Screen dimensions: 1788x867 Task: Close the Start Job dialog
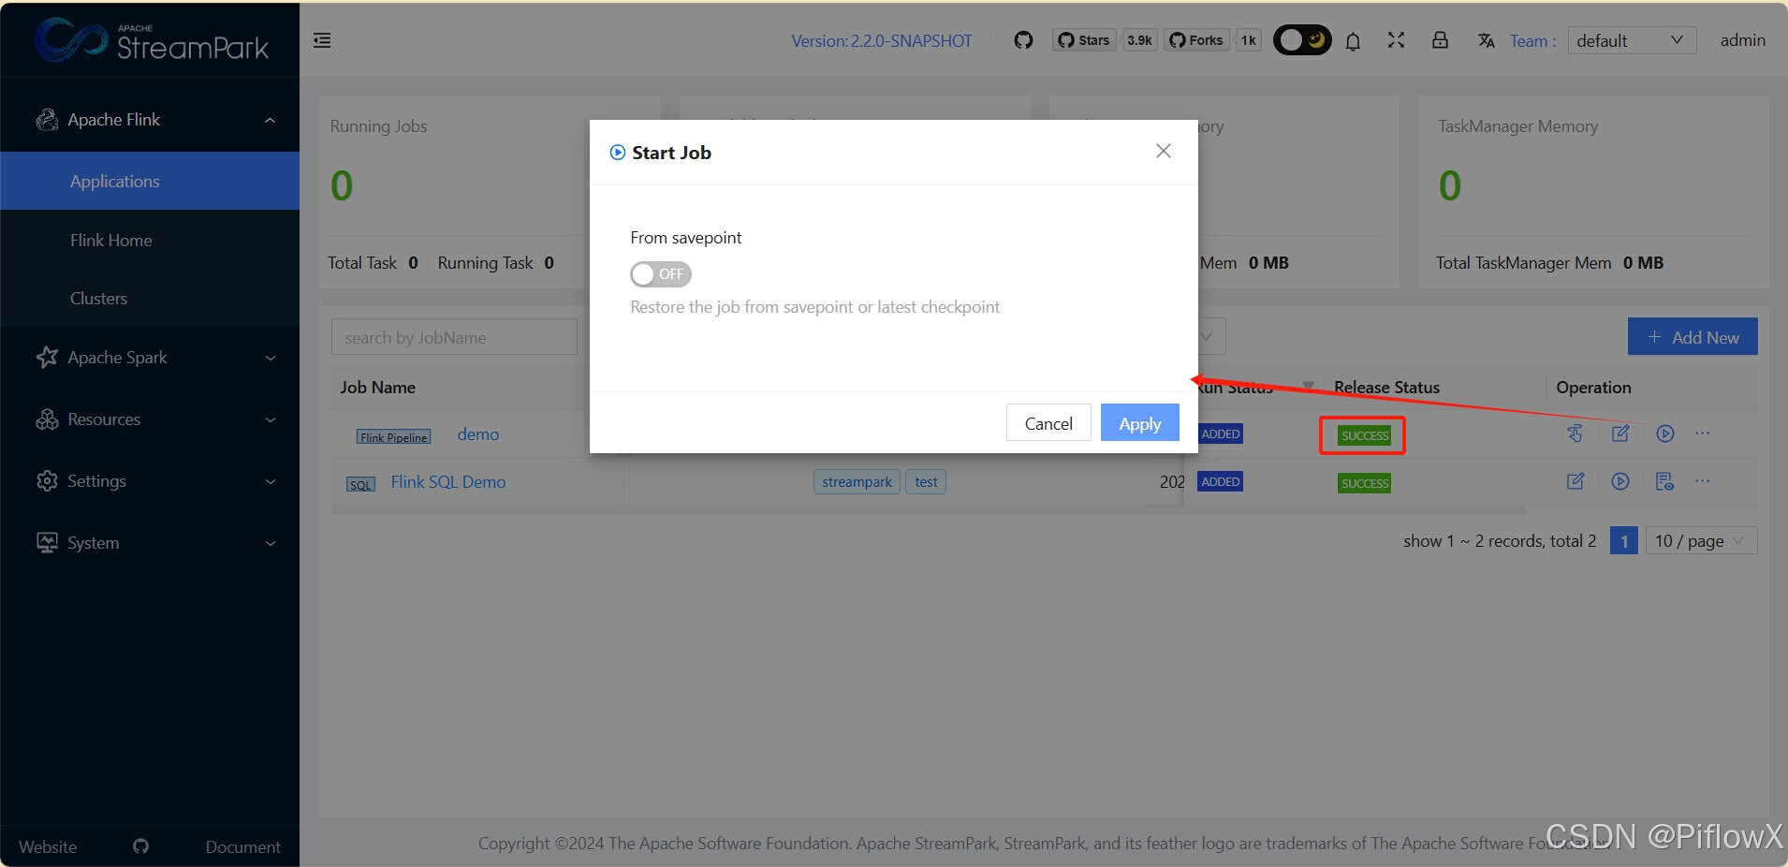[1164, 151]
